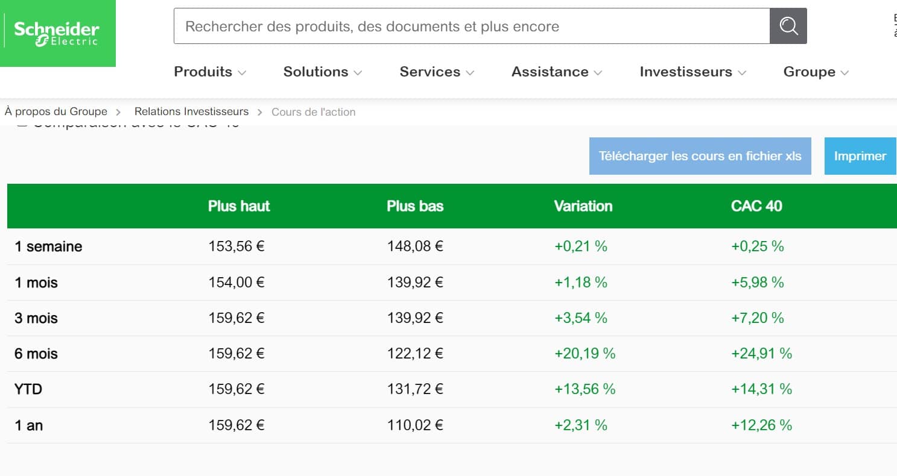The image size is (897, 476).
Task: Click the +1,18 % variation value
Action: [581, 282]
